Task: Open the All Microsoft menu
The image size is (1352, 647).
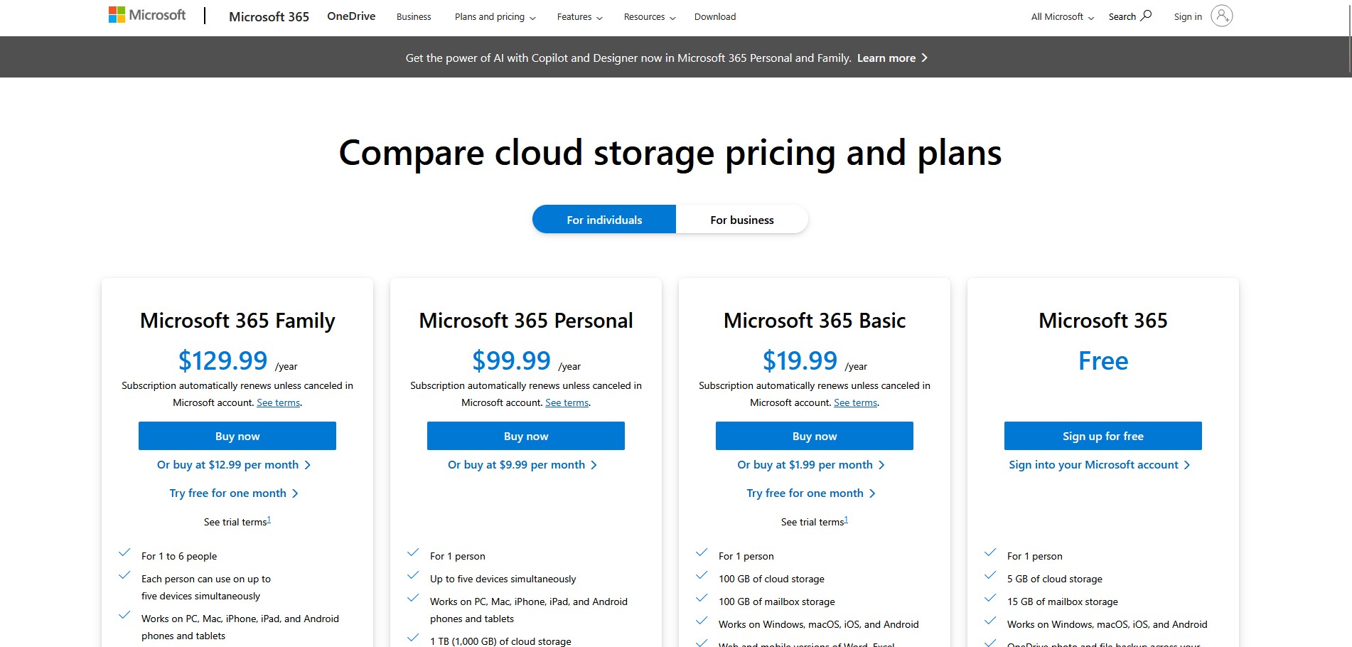Action: [1062, 17]
